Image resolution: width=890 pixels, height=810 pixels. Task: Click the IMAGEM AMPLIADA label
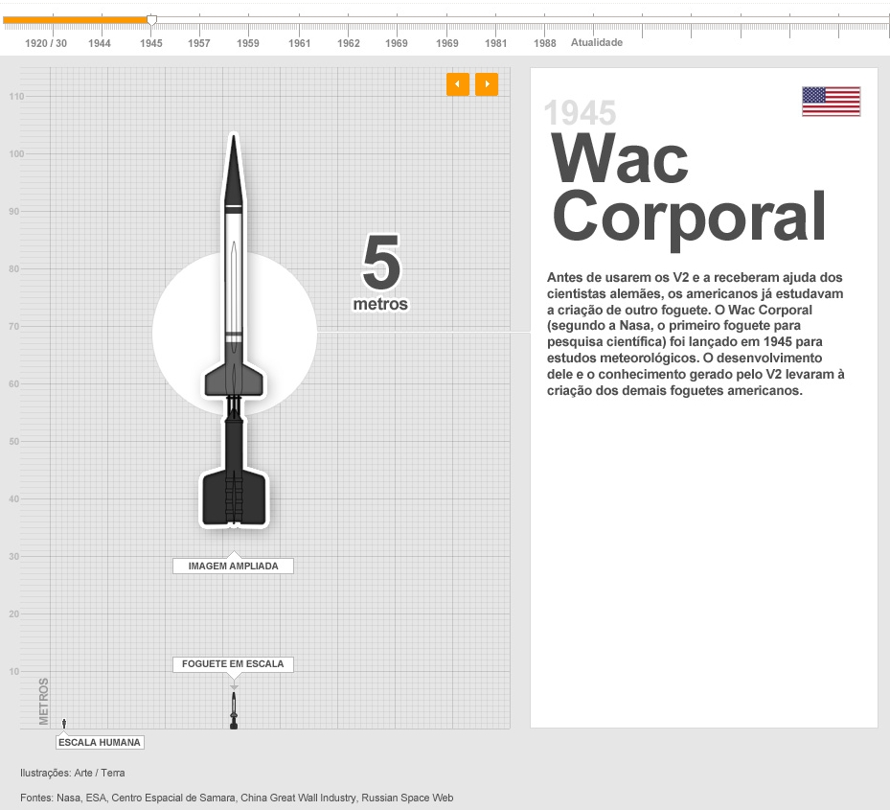tap(233, 566)
